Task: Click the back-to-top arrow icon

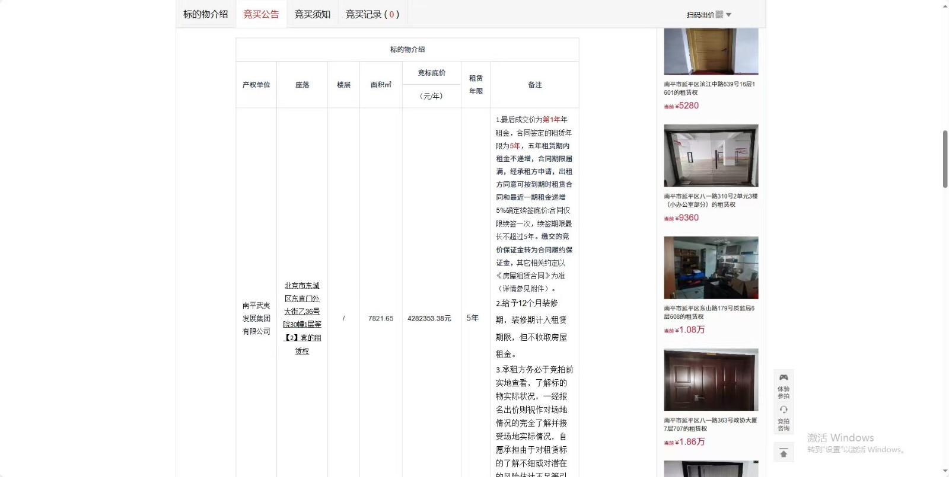Action: coord(783,453)
